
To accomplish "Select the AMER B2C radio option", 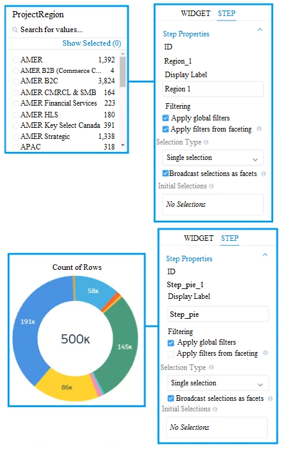I will pos(16,82).
